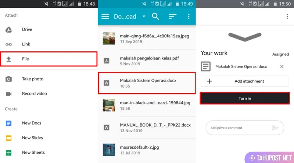Tap the sort icon in Downloads toolbar
Viewport: 294px width, 163px height.
coord(172,17)
